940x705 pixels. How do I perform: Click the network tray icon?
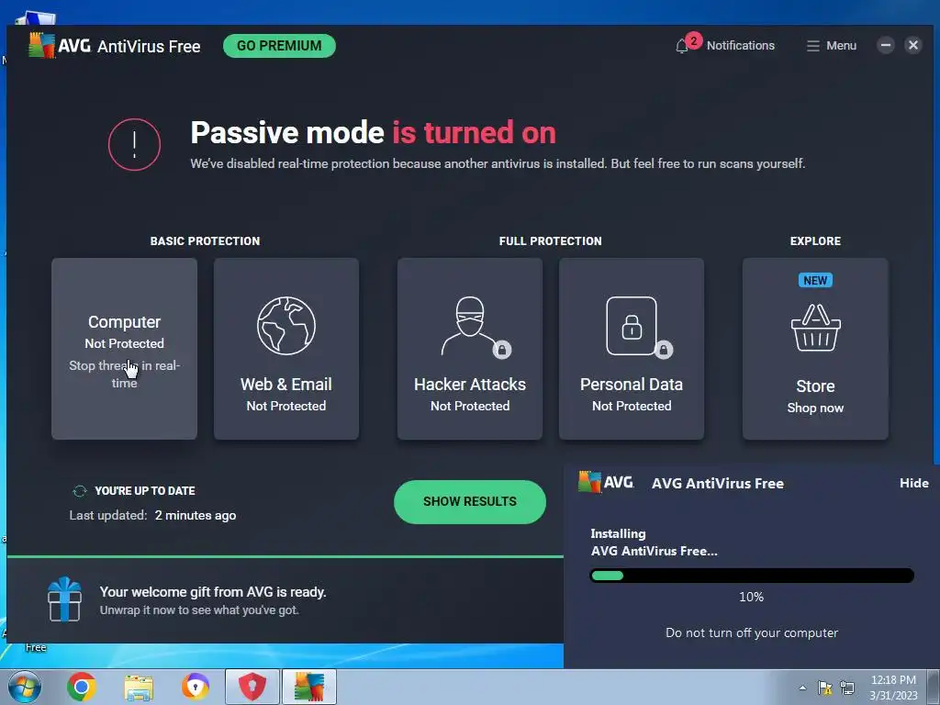pos(847,688)
